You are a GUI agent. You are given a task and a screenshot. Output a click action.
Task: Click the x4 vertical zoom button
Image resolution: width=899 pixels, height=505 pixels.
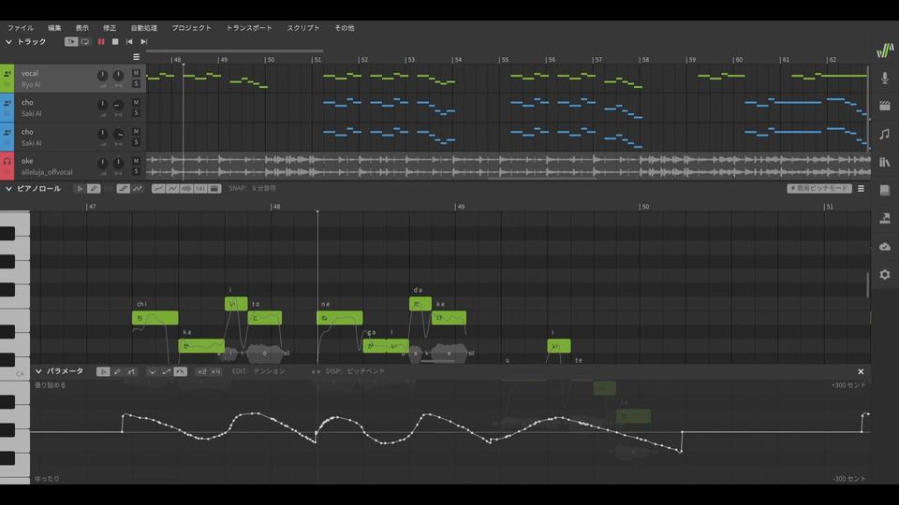(x=215, y=371)
